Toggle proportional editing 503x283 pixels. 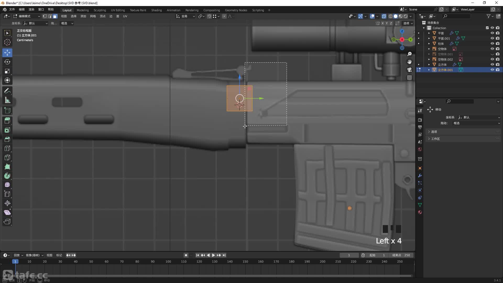pyautogui.click(x=224, y=16)
